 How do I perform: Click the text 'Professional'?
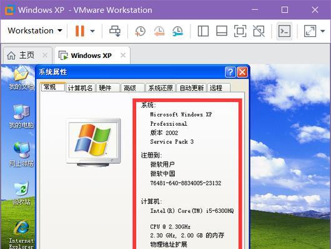[169, 123]
